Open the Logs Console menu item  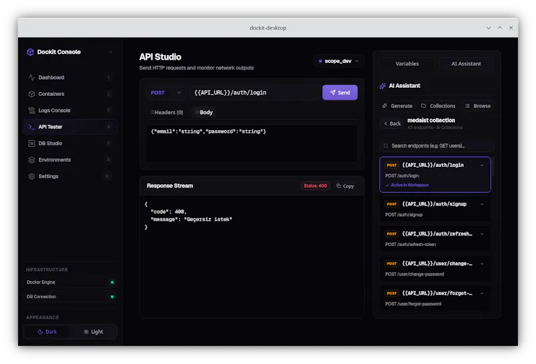tap(70, 110)
